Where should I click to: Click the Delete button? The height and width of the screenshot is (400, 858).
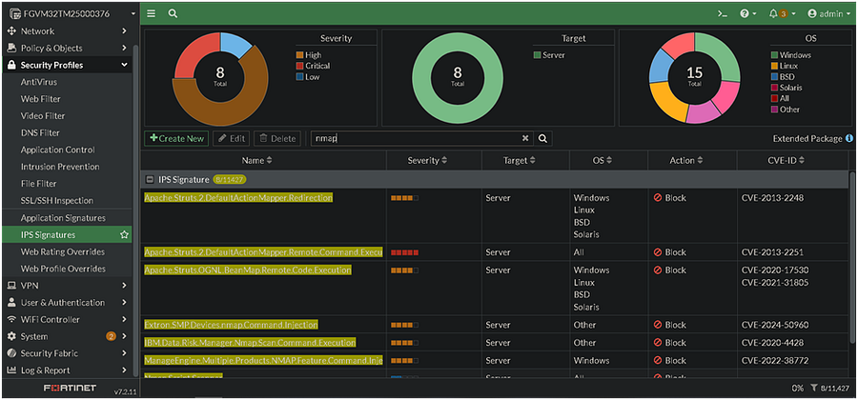277,138
